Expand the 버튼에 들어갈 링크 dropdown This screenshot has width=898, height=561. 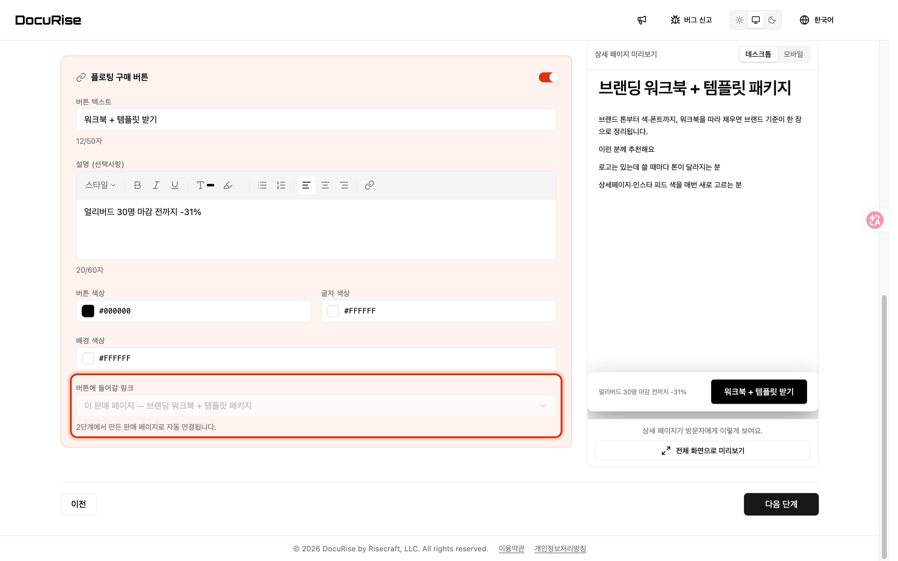316,405
